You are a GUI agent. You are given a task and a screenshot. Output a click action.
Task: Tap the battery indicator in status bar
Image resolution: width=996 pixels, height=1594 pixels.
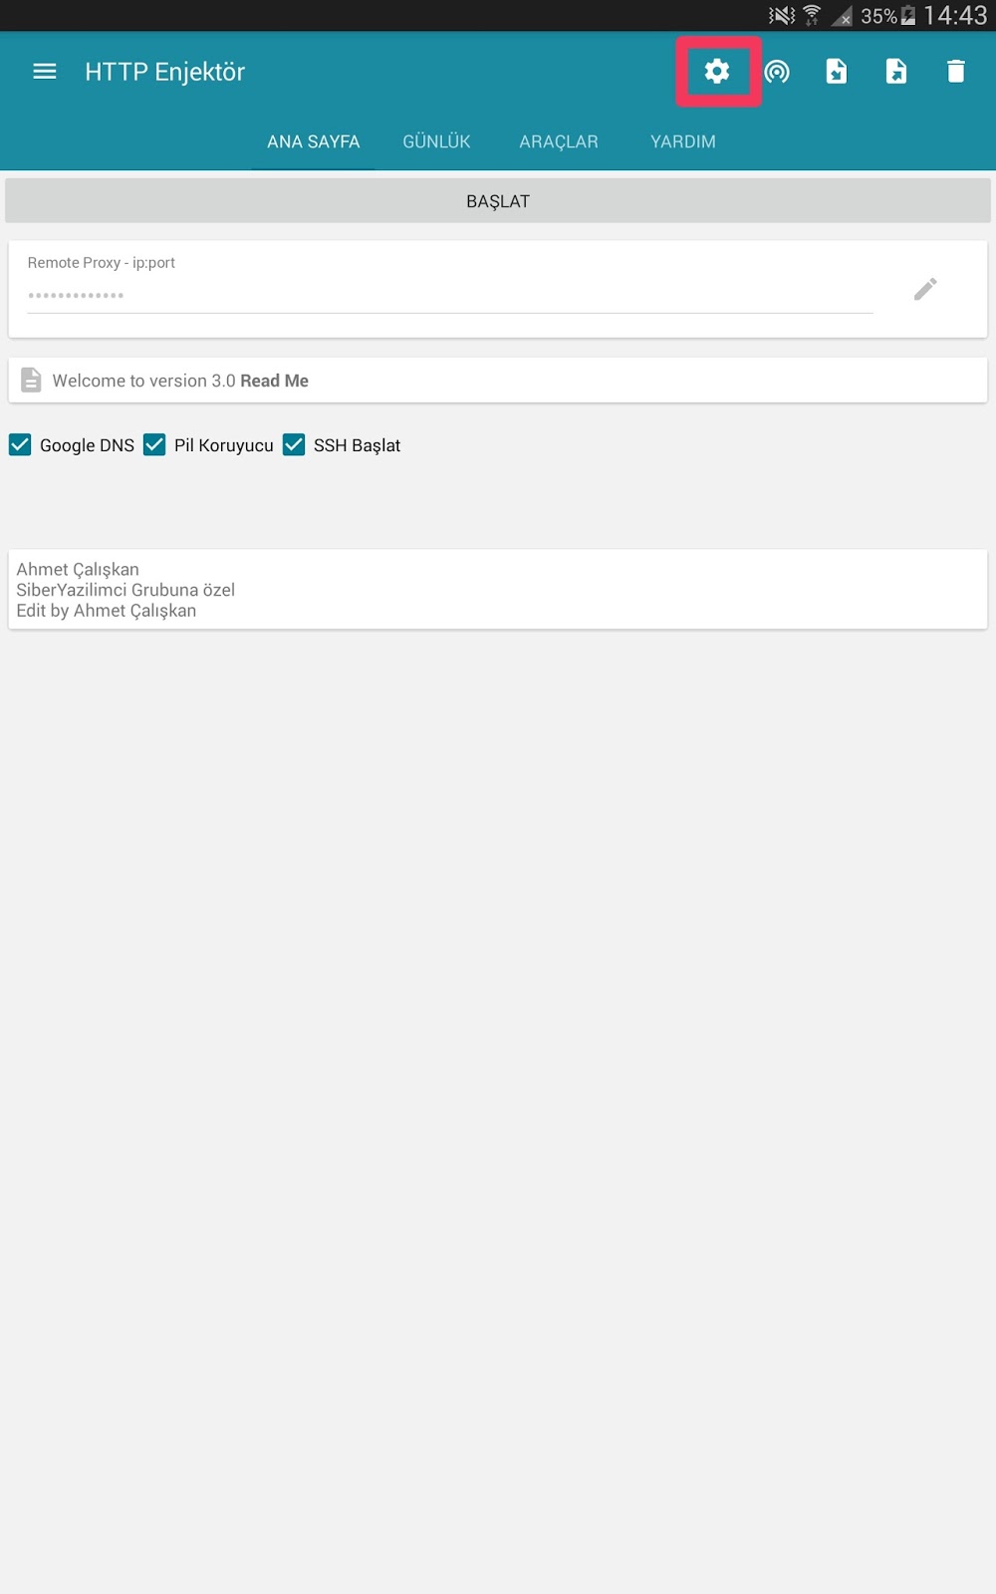[908, 15]
